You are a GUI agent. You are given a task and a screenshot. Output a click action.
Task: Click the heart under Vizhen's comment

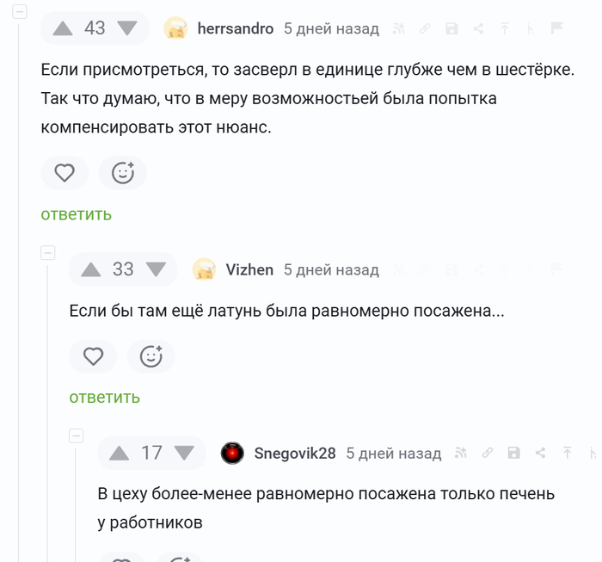(93, 356)
